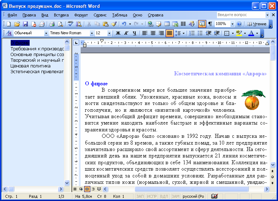Screen dimensions: 278x201
Task: Save the document with floppy icon
Action: (25, 24)
